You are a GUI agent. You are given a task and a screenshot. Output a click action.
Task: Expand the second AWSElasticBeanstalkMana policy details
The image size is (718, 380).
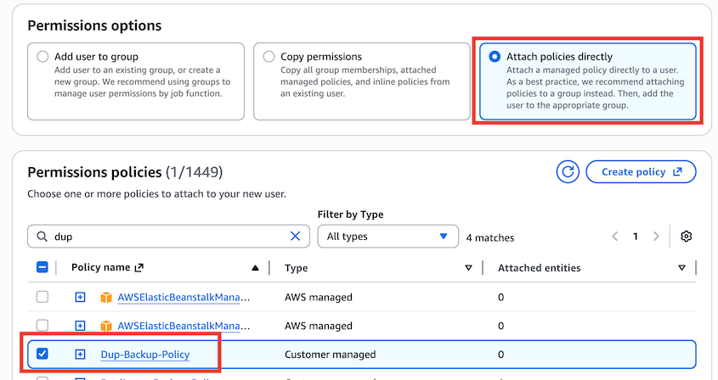tap(80, 326)
